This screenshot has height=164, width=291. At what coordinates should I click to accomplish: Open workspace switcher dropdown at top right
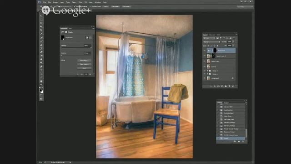coord(245,7)
